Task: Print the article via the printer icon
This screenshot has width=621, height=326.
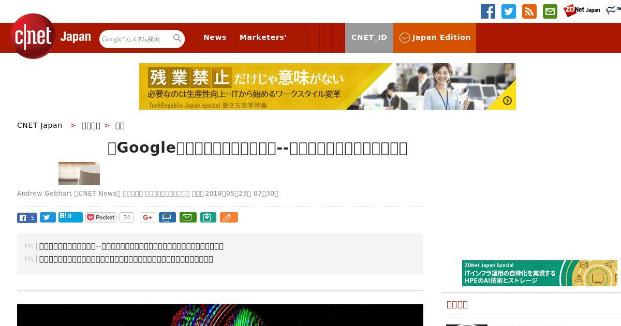Action: [x=167, y=218]
